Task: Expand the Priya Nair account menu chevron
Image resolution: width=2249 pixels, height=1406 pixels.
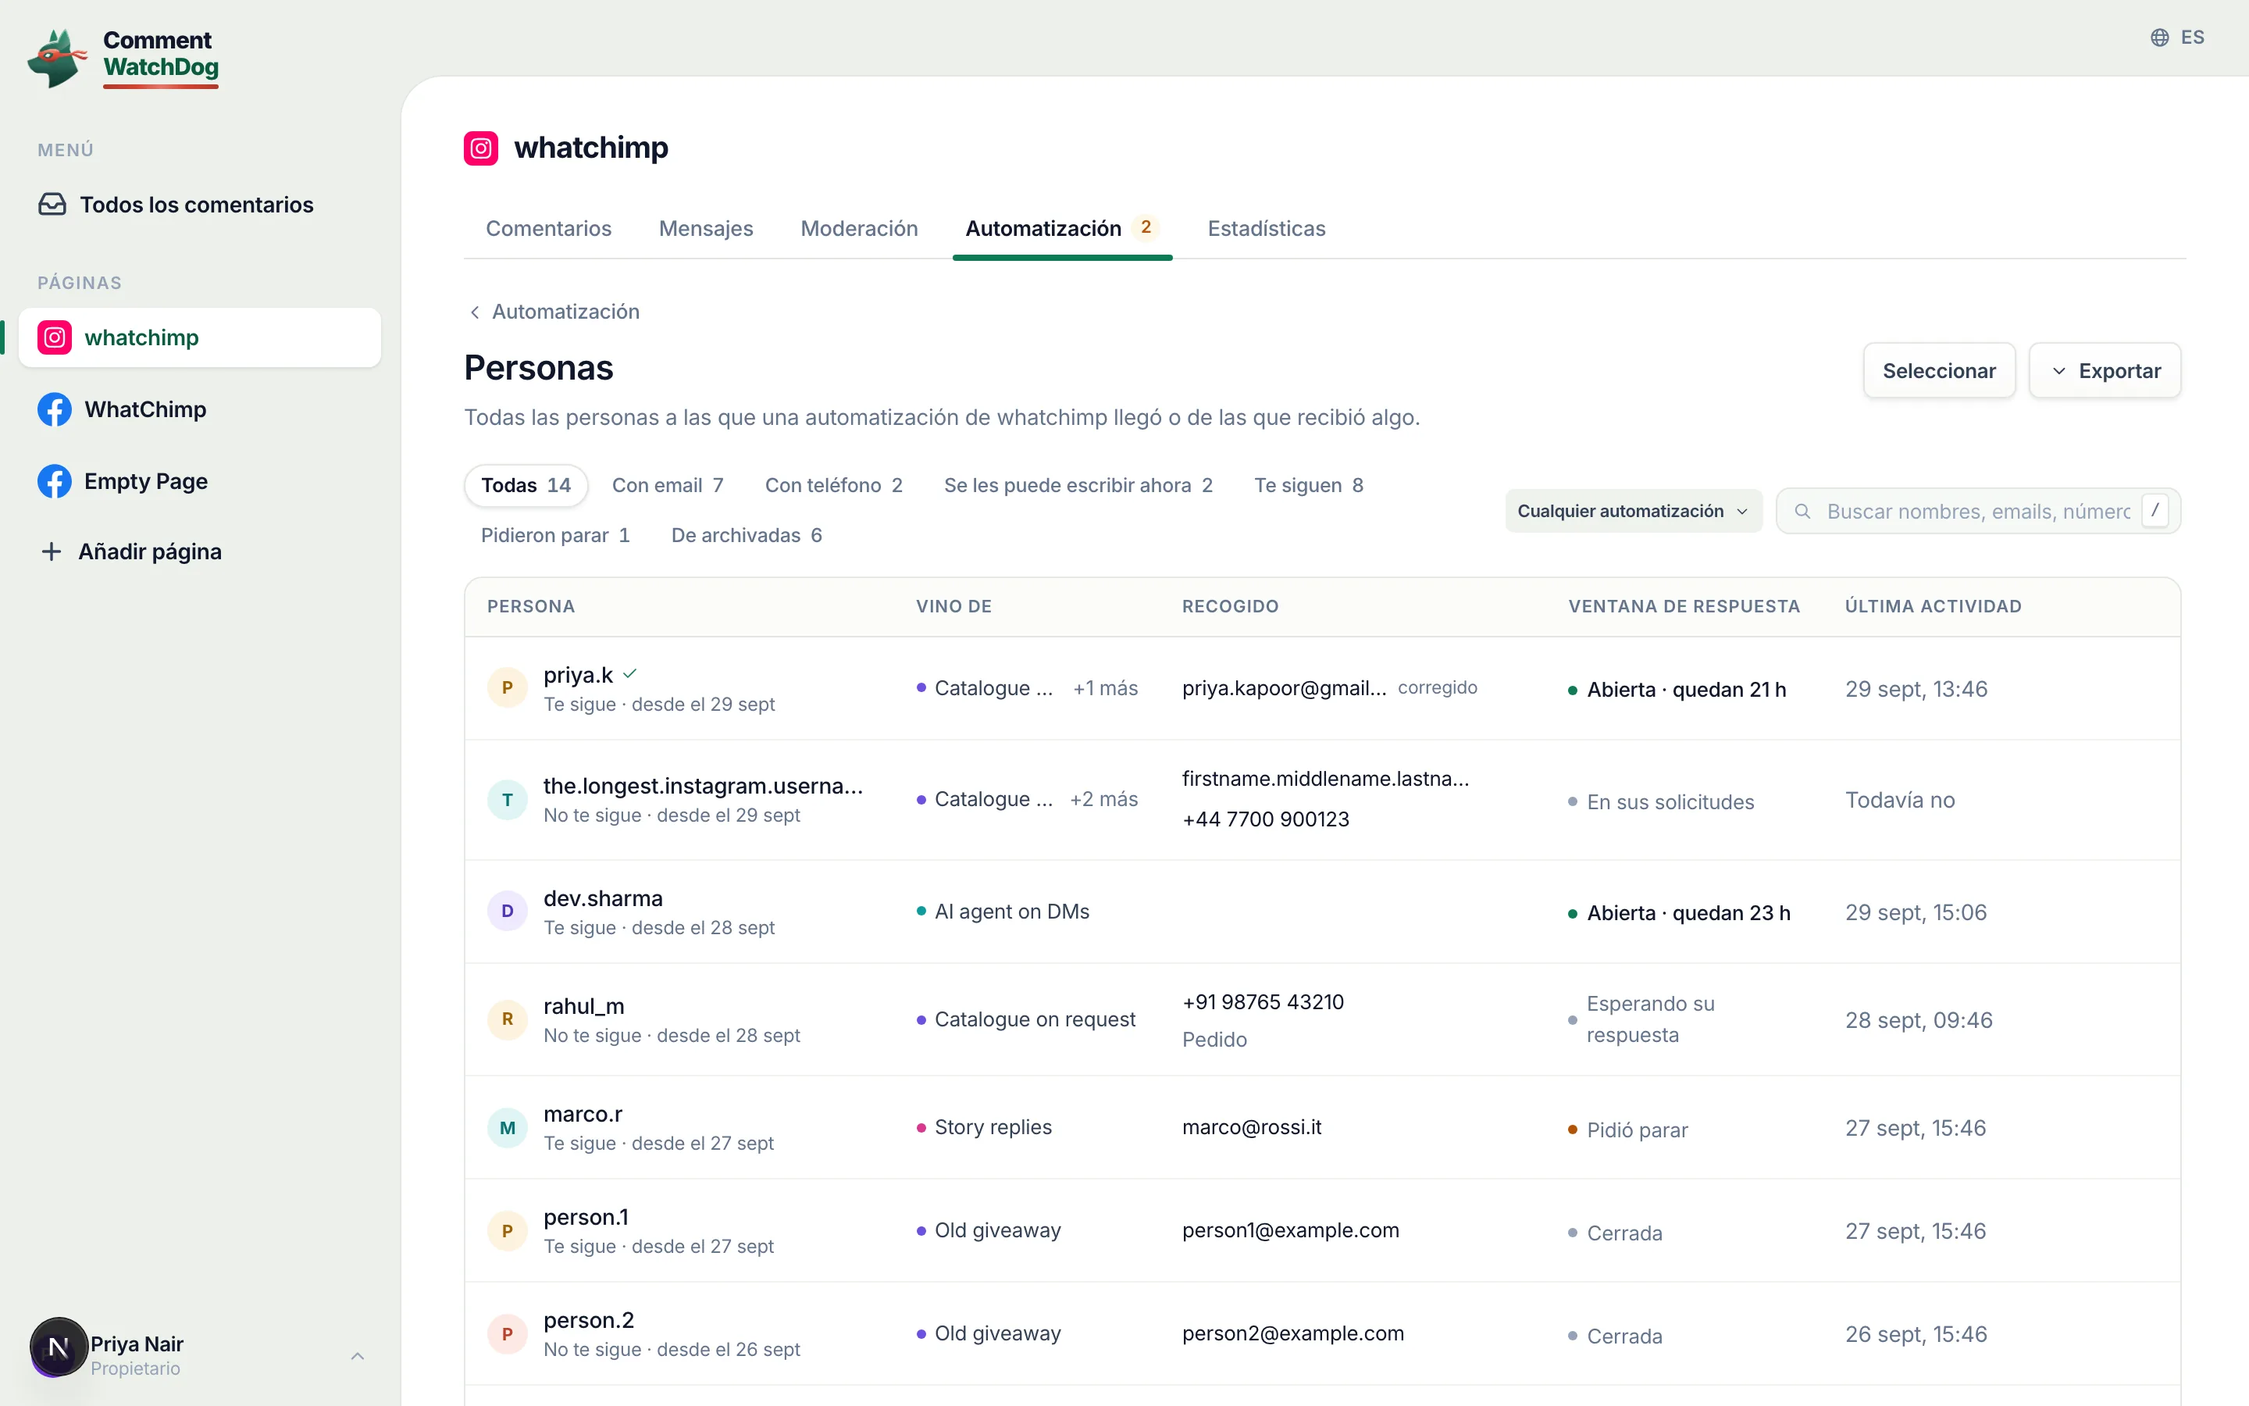Action: coord(358,1357)
